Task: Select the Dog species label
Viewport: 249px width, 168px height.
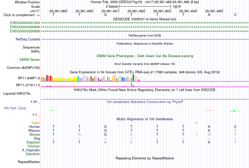Action: (37, 139)
